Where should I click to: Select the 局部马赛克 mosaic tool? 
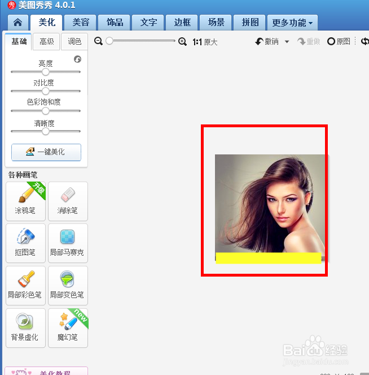pos(68,243)
